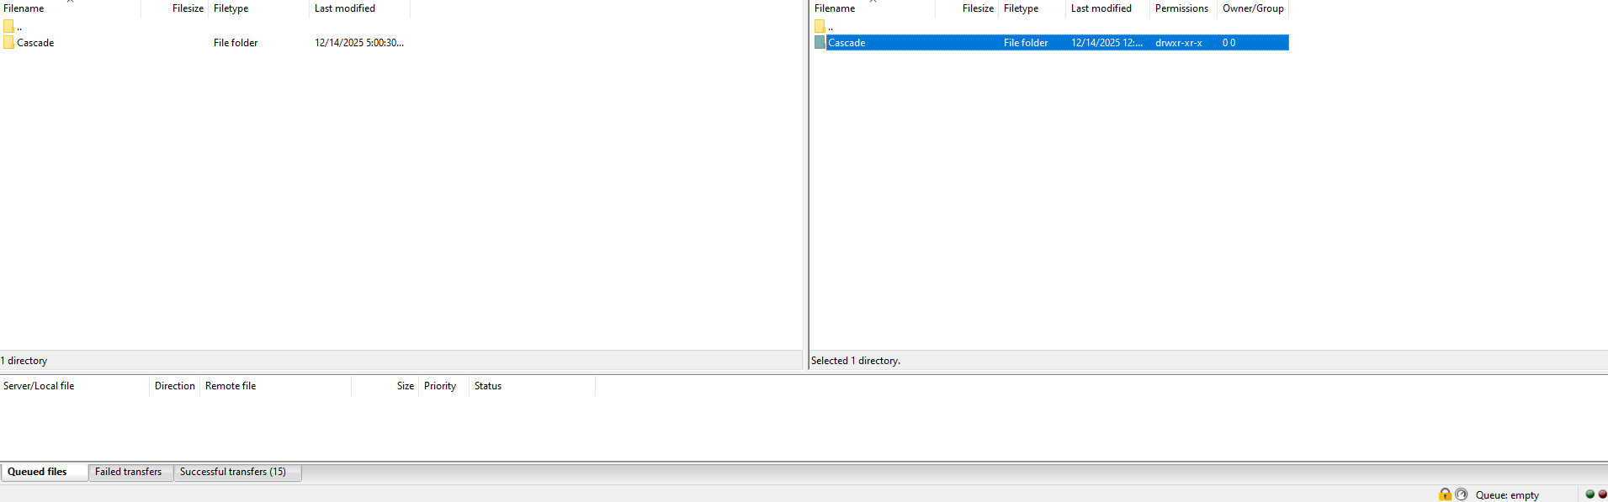Click the remote Cascade folder icon
1608x502 pixels.
pos(820,43)
